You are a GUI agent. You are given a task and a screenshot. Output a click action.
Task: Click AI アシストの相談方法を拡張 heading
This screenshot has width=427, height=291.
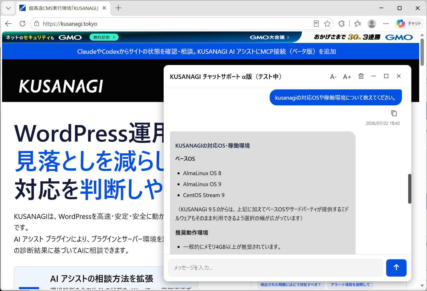pos(102,278)
